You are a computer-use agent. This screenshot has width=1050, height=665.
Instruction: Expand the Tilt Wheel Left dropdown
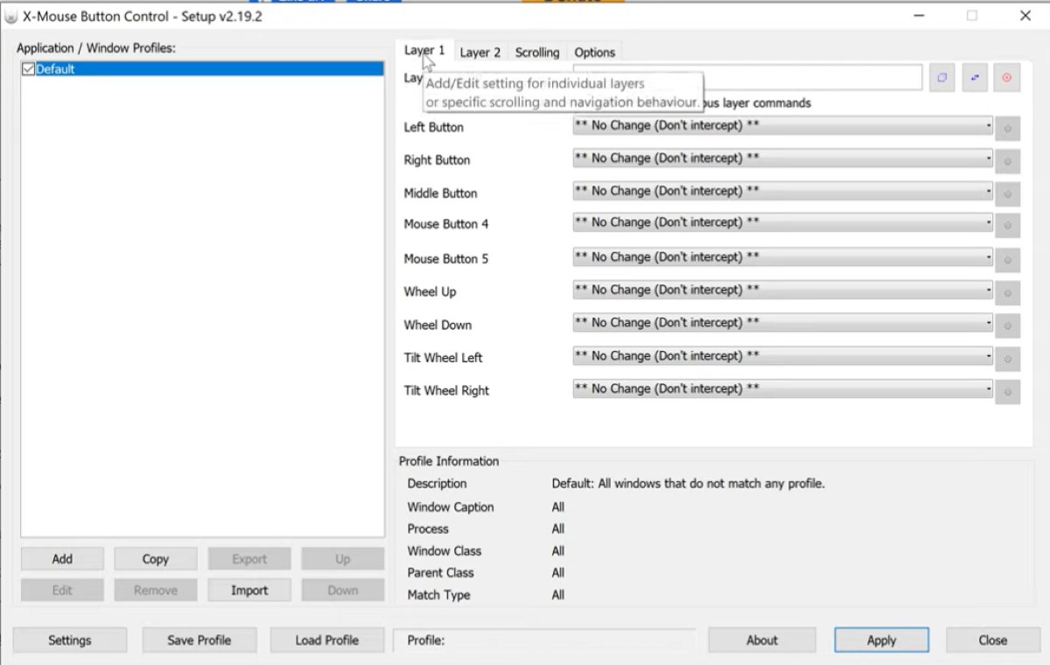point(783,356)
